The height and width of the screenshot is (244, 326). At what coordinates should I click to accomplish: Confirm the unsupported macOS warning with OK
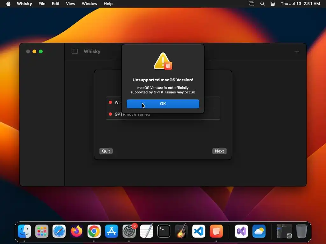pos(163,104)
